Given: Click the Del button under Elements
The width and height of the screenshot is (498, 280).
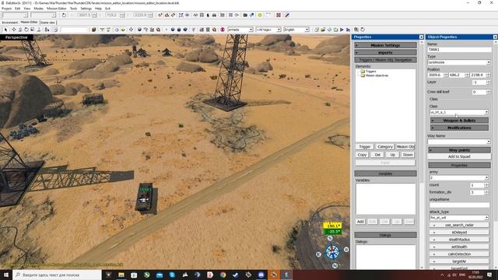Looking at the screenshot, I should click(x=377, y=155).
